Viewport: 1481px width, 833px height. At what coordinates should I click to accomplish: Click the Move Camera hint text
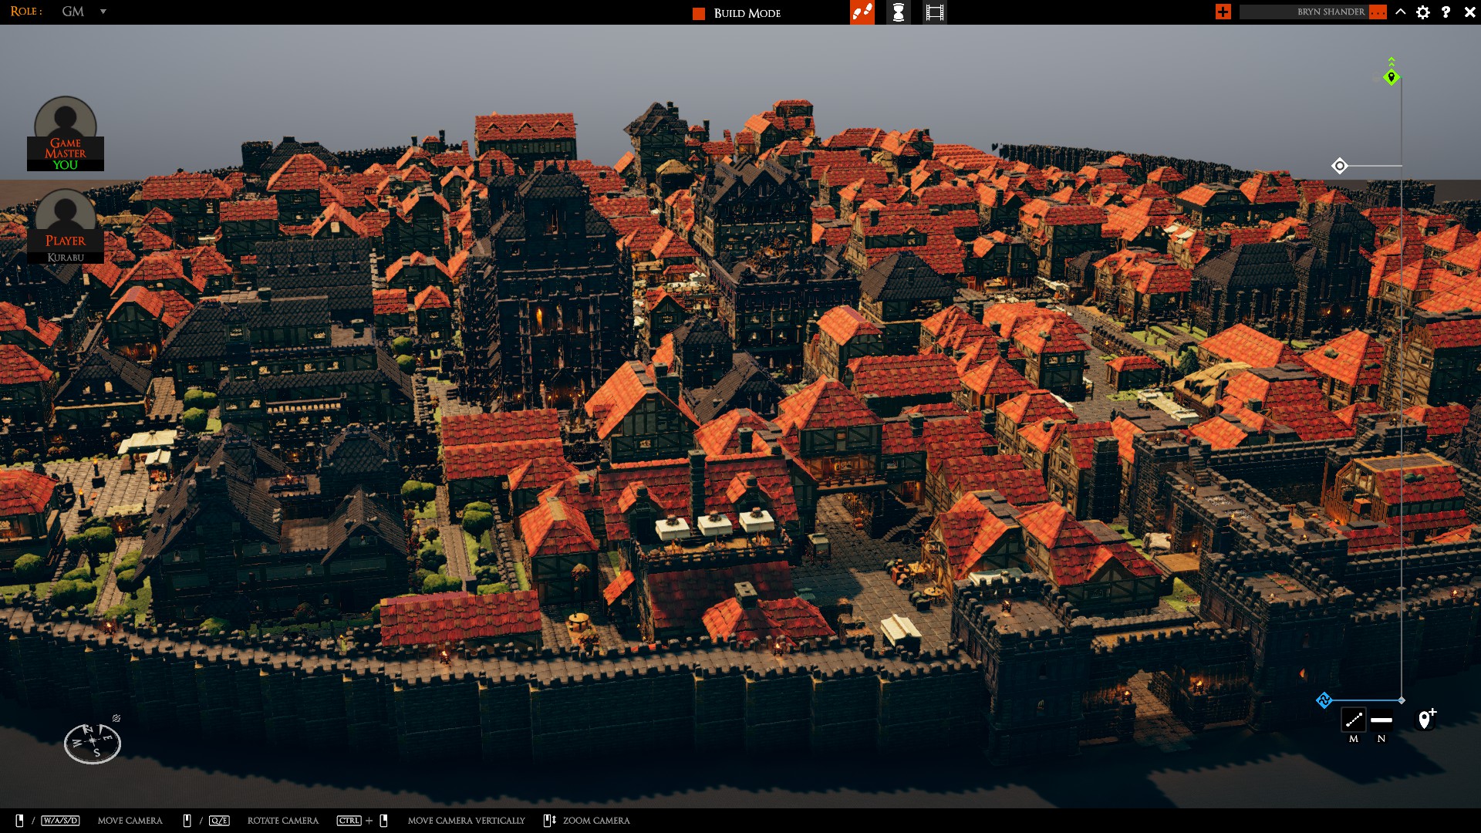pos(130,821)
